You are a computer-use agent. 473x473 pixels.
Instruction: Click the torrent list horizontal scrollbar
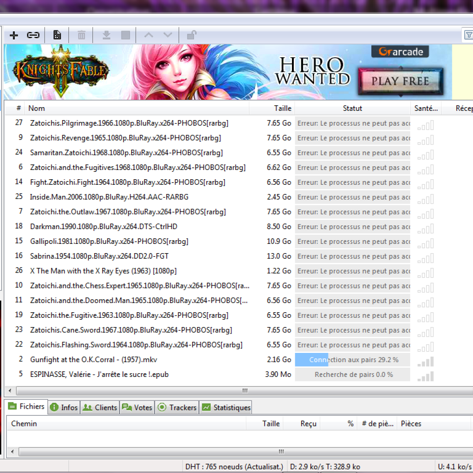(245, 391)
